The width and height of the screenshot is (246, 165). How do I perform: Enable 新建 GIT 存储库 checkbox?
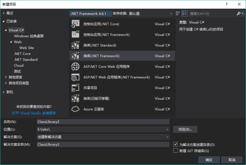click(175, 151)
